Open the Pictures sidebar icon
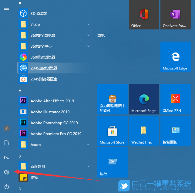Viewport: 195px width, 193px height. pos(7,157)
